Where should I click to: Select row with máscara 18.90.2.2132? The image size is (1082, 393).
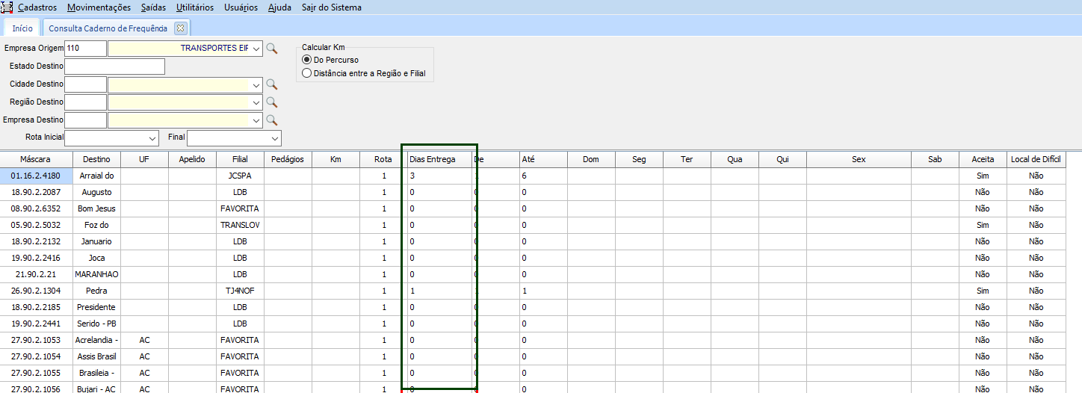(x=36, y=241)
